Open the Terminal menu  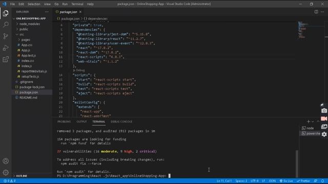coord(77,4)
